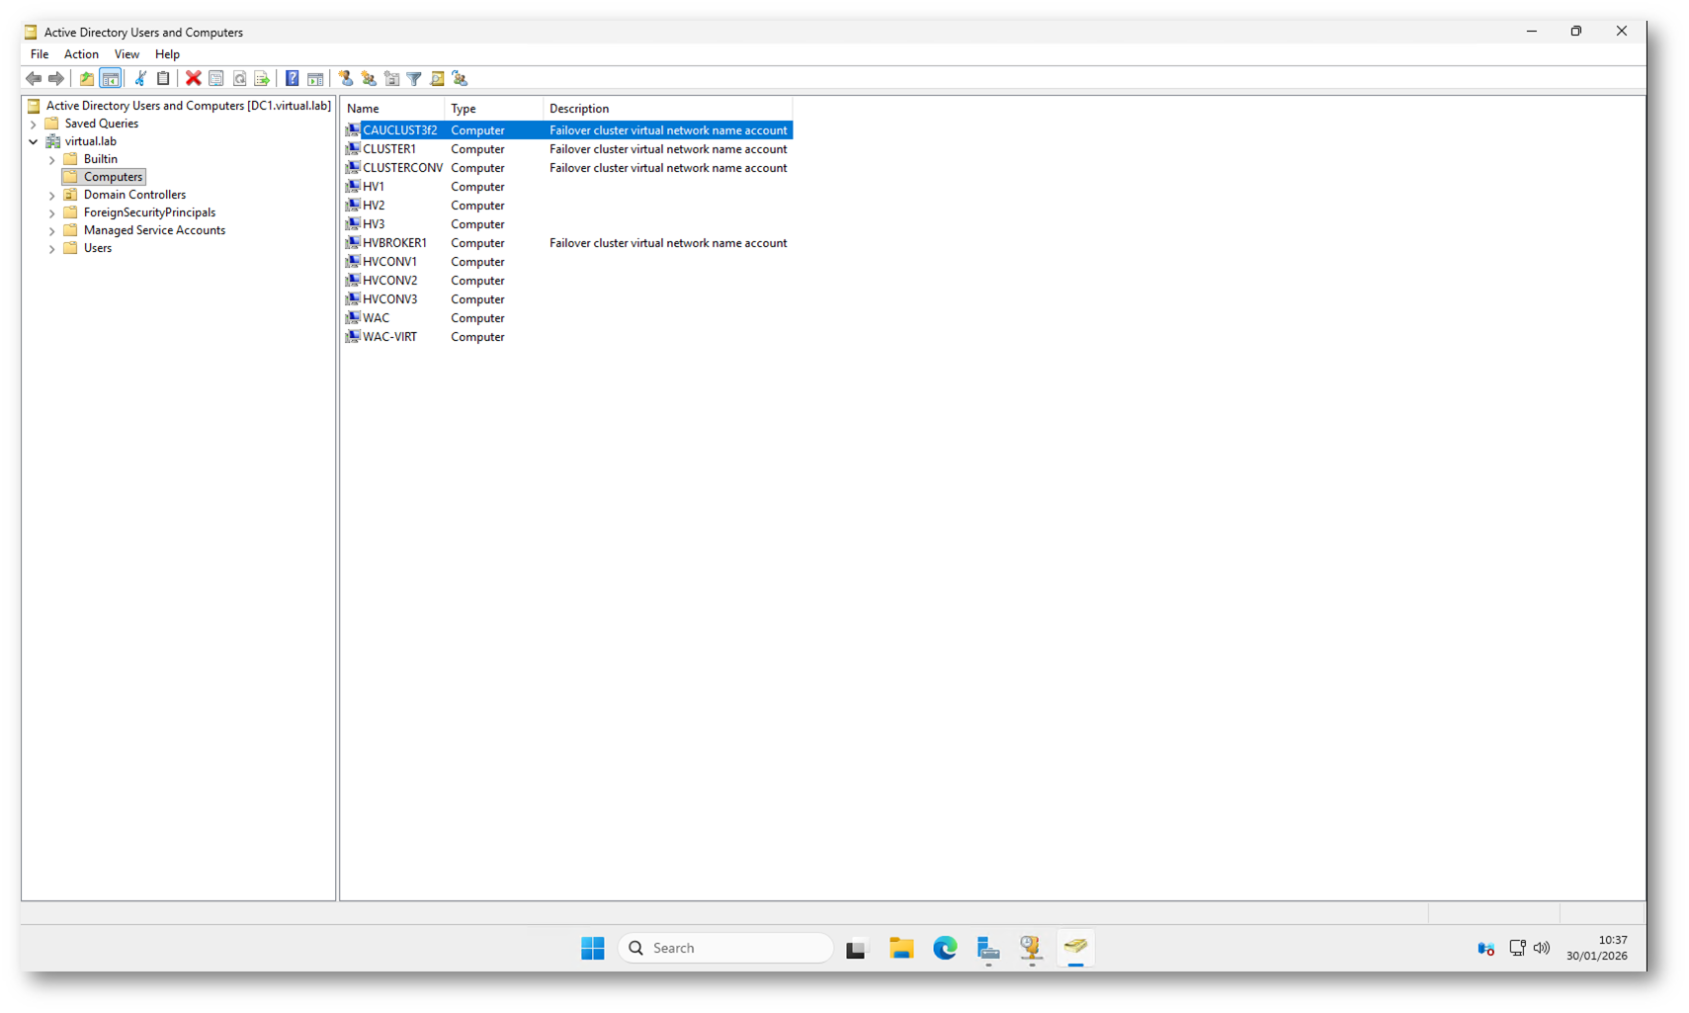Click the Back arrow in toolbar
Screen dimensions: 1689x1013
[34, 78]
